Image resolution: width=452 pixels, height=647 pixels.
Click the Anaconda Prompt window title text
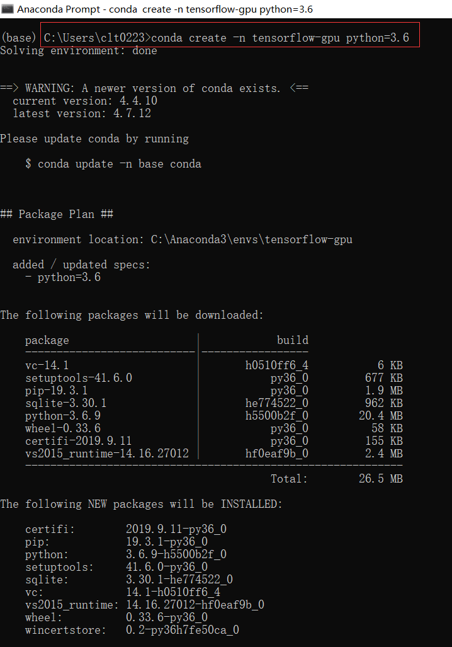tap(165, 9)
